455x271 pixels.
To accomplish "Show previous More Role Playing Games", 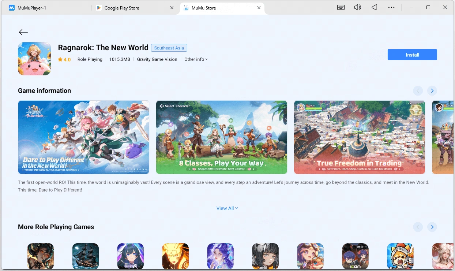I will pyautogui.click(x=418, y=227).
